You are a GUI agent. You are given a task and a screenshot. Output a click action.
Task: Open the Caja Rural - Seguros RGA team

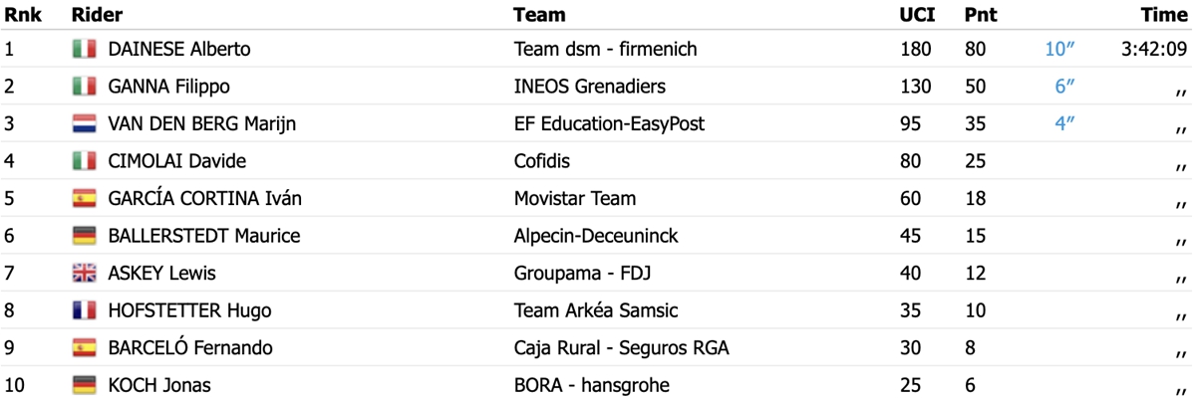coord(621,348)
